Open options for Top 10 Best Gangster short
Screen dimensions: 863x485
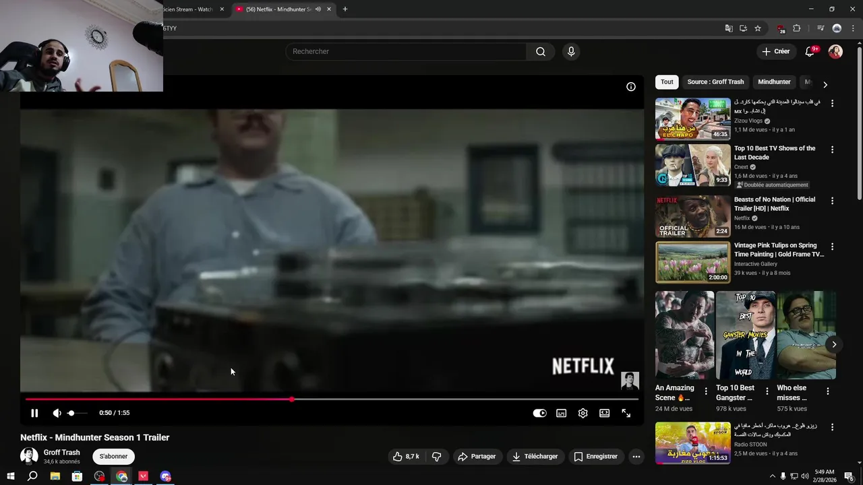tap(767, 391)
